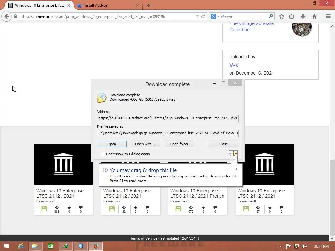Image resolution: width=335 pixels, height=251 pixels.
Task: Click the Action Center flag icon
Action: click(x=288, y=246)
